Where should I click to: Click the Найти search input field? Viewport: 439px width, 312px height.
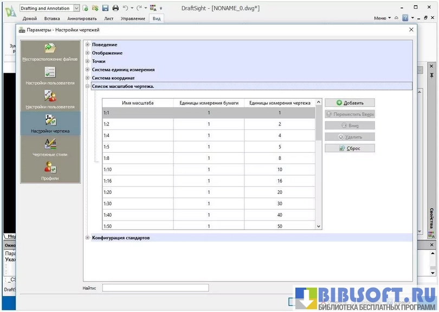coord(155,288)
